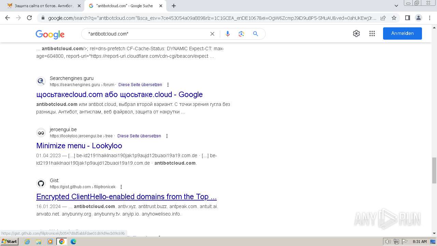Translate the Searchengines.guru result page

click(x=140, y=85)
